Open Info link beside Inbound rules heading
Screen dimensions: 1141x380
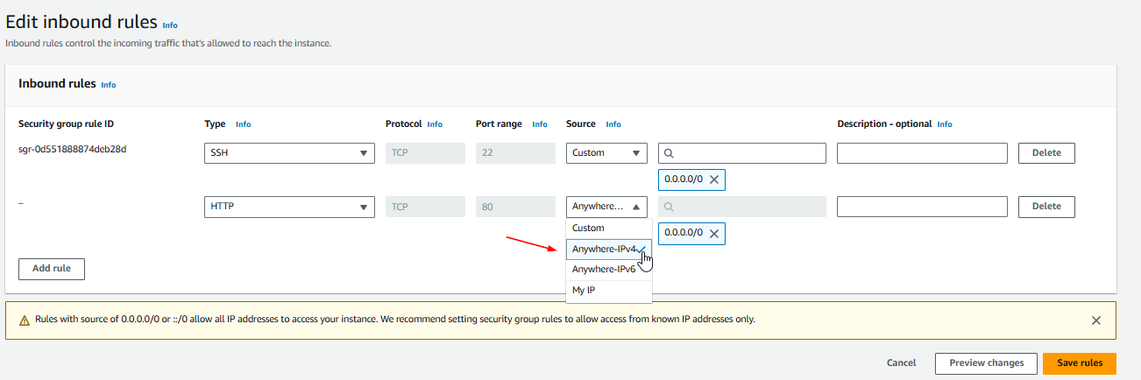point(109,85)
